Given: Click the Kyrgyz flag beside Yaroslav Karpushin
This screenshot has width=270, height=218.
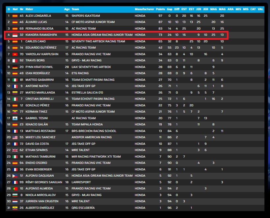Looking at the screenshot, I should click(15, 54).
